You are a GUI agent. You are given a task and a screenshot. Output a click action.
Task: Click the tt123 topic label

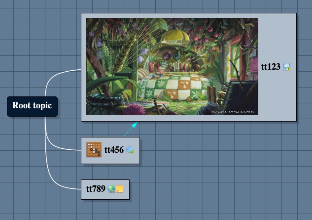coord(271,67)
